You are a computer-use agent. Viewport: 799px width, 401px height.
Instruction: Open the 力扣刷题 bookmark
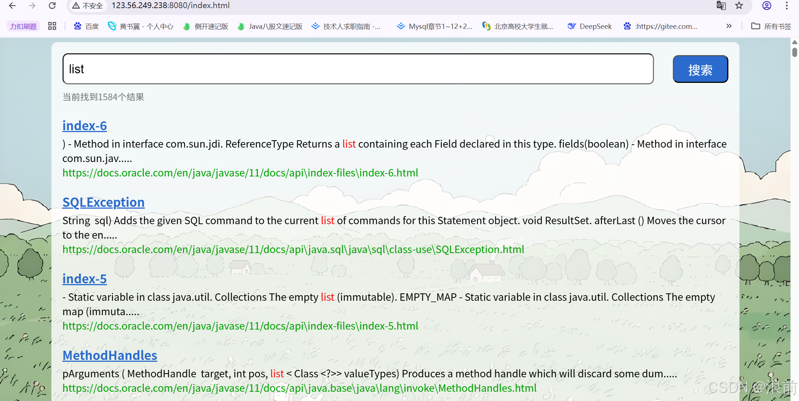click(23, 26)
